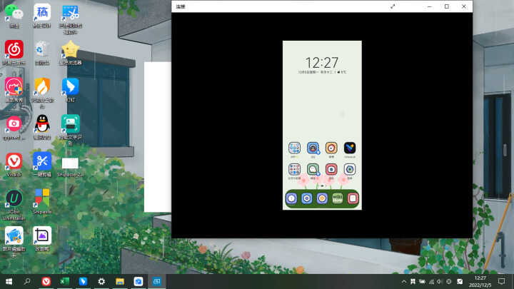
Task: Open the pink camera app desktop shortcut
Action: pyautogui.click(x=14, y=127)
